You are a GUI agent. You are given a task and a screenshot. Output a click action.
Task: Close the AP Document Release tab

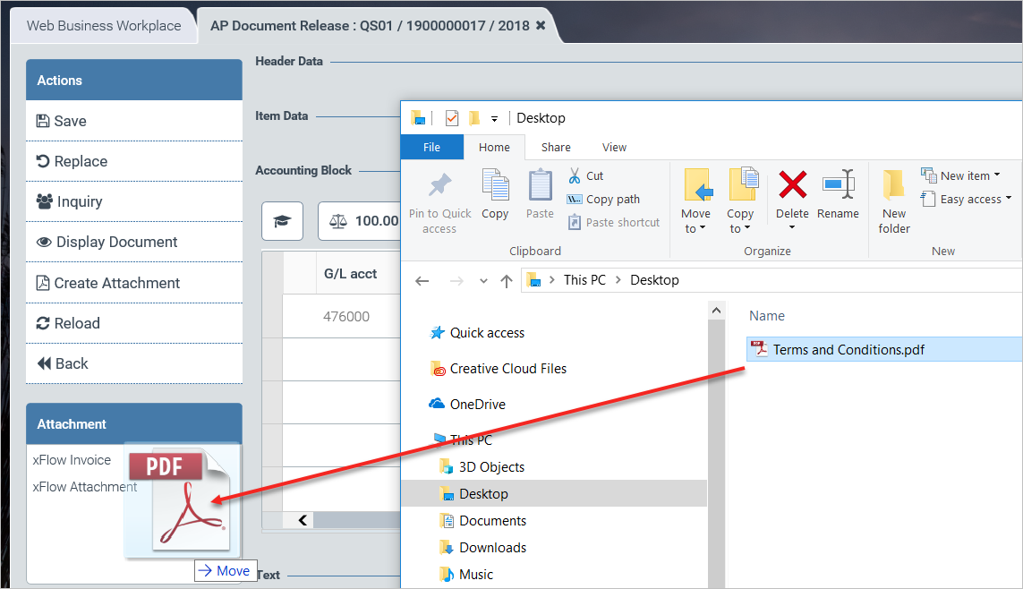tap(541, 26)
